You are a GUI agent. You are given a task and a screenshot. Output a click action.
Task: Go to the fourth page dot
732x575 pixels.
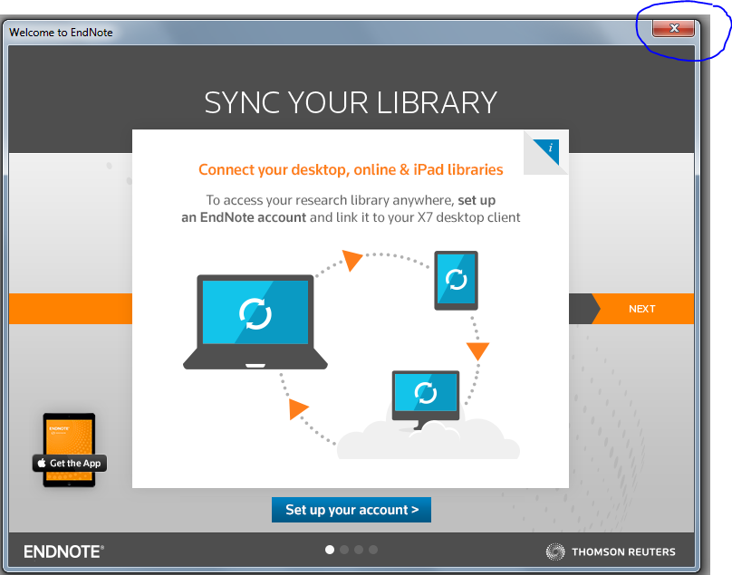coord(373,550)
